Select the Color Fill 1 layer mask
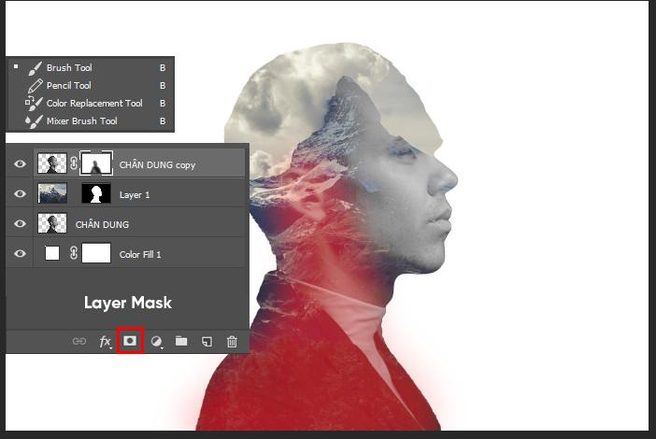 coord(96,253)
